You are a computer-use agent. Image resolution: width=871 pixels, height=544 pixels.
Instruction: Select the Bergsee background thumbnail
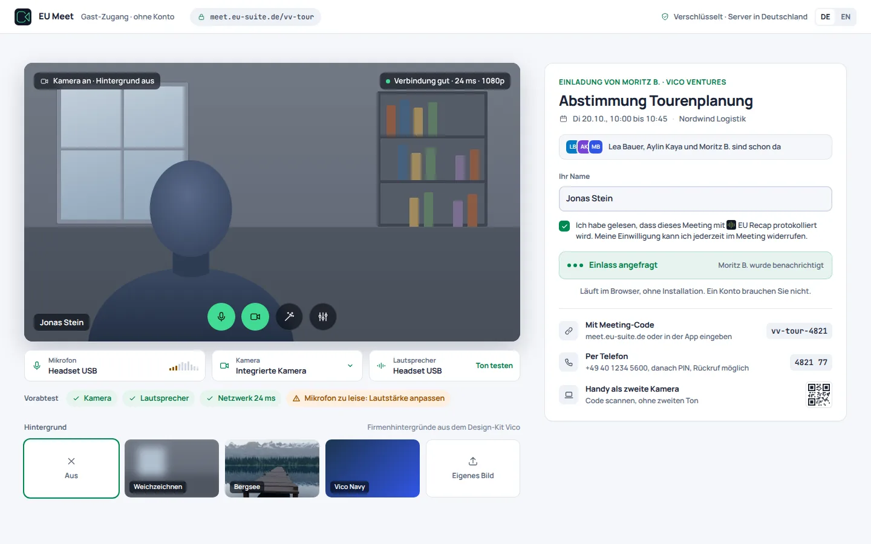click(x=272, y=468)
